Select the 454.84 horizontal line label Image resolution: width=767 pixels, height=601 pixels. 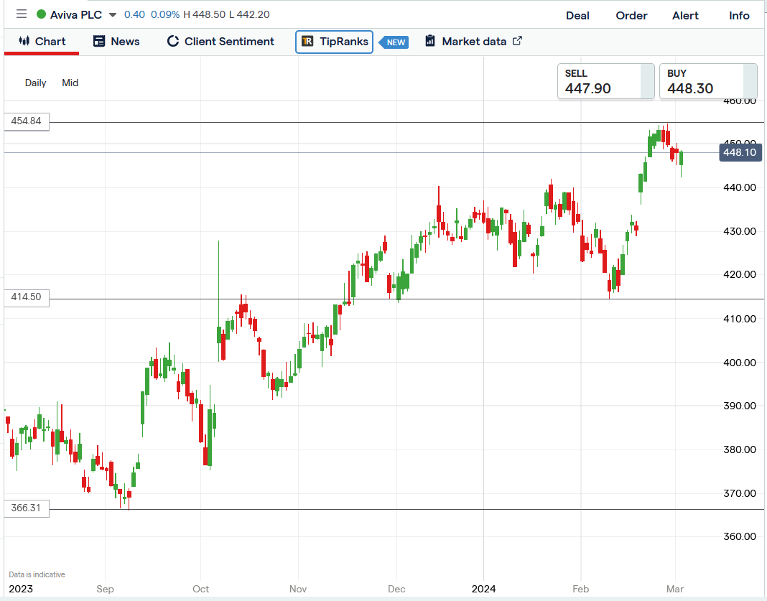tap(27, 121)
